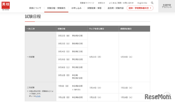Click the 英検 logo
This screenshot has height=103, width=175.
click(x=5, y=6)
